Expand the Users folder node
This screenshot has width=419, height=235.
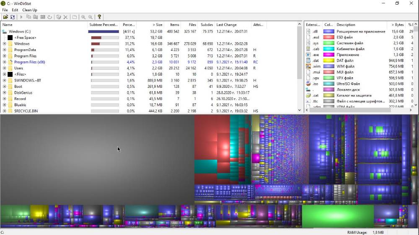pos(4,68)
